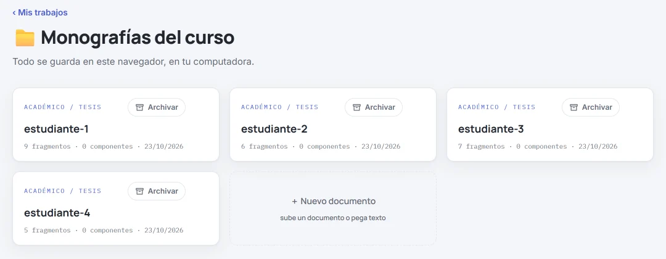Image resolution: width=666 pixels, height=259 pixels.
Task: Click ACADÉMICO / TESIS label on estudiante-4 card
Action: 63,191
